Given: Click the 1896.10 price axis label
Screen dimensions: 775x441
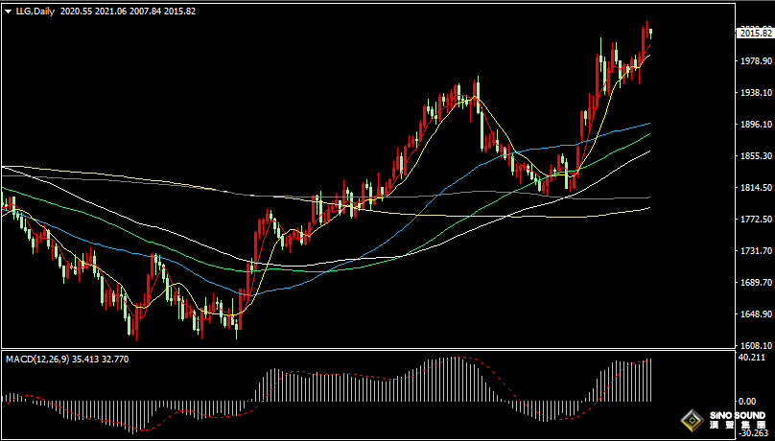Looking at the screenshot, I should click(x=754, y=125).
